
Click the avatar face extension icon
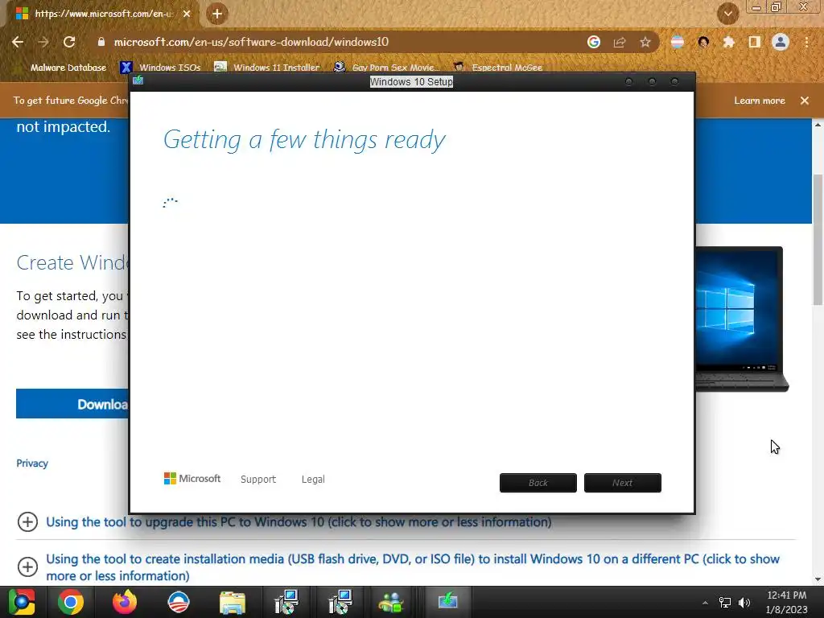pyautogui.click(x=703, y=42)
